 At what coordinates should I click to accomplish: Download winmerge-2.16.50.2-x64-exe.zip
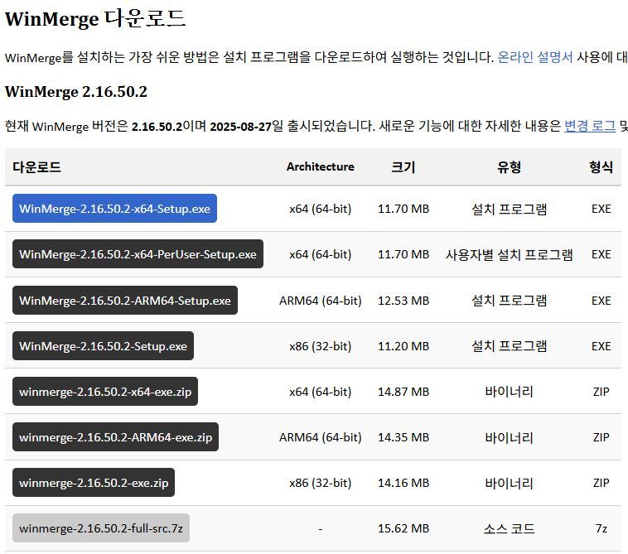[105, 392]
